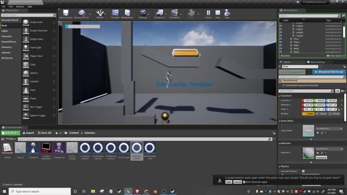
Task: Open the File menu
Action: (x=4, y=6)
